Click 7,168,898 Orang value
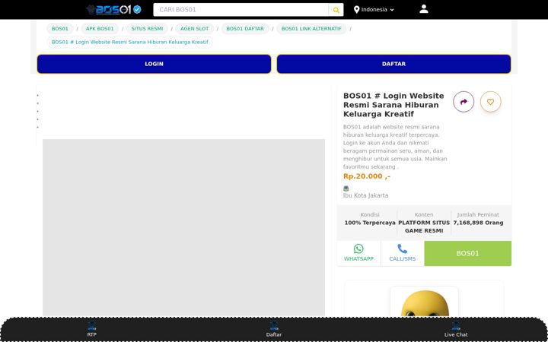 (478, 223)
